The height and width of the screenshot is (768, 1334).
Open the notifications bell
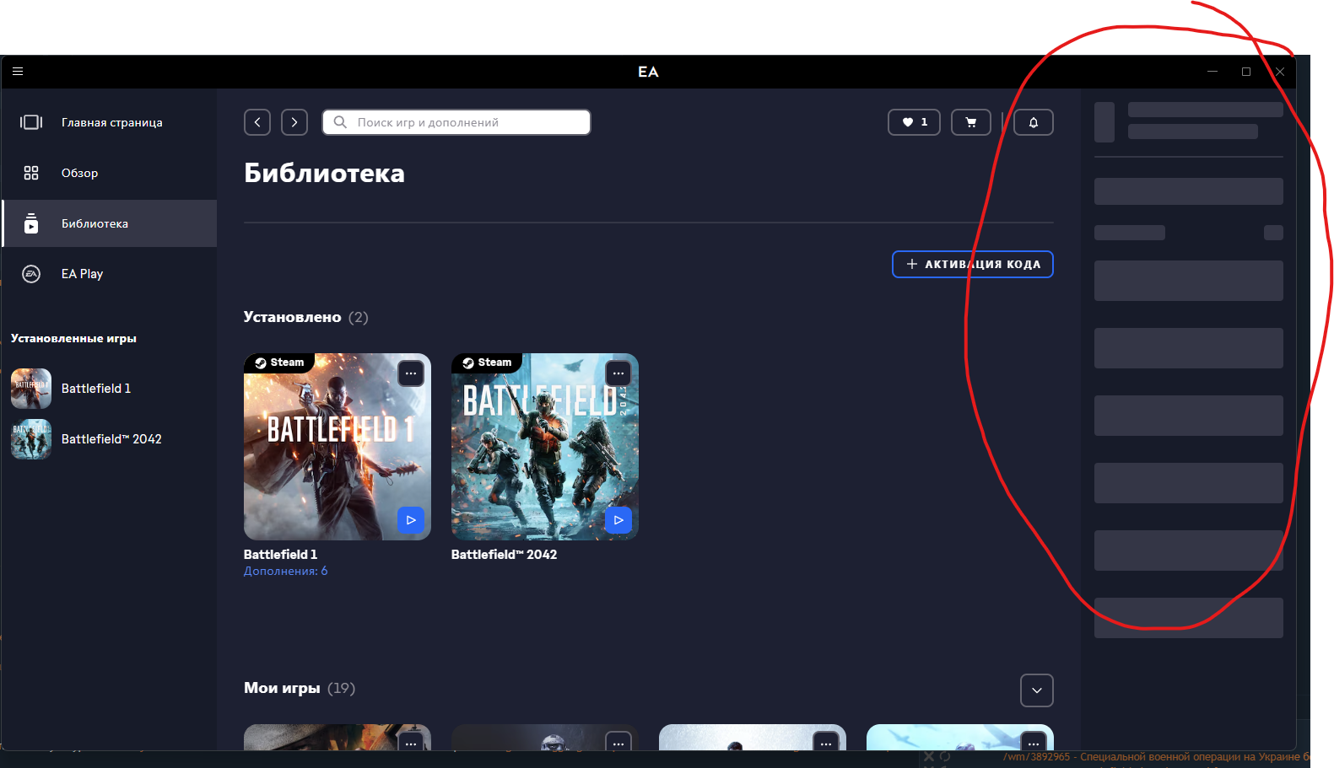(1033, 122)
